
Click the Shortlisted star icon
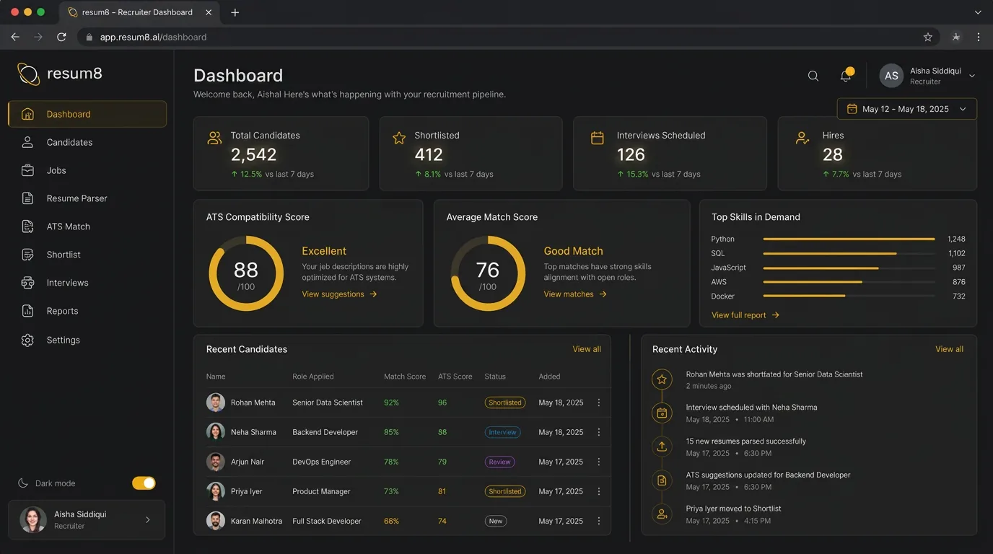coord(399,138)
